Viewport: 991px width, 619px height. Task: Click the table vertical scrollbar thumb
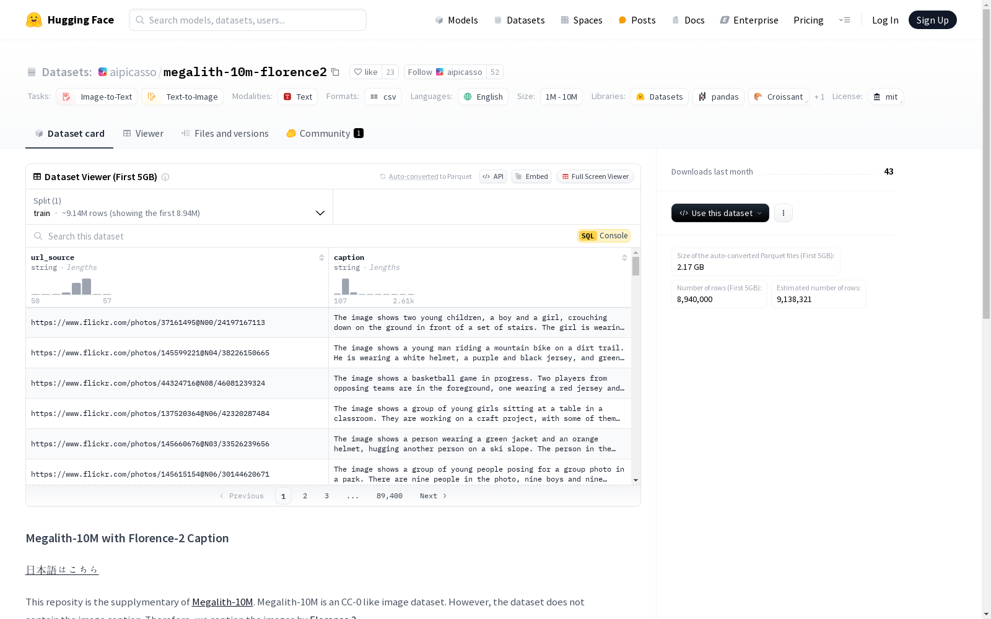[x=635, y=266]
